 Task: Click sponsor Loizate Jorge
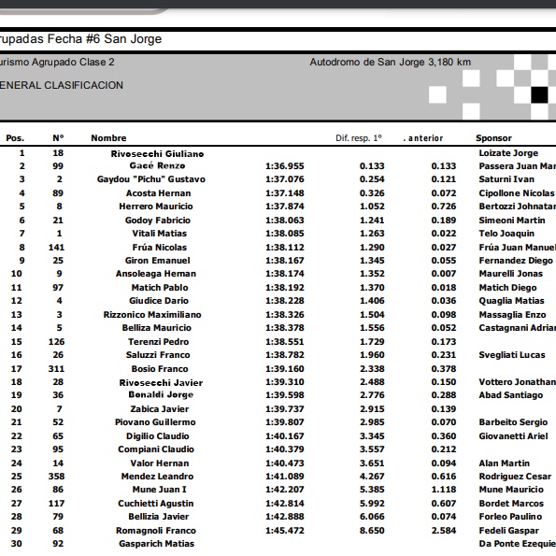508,153
